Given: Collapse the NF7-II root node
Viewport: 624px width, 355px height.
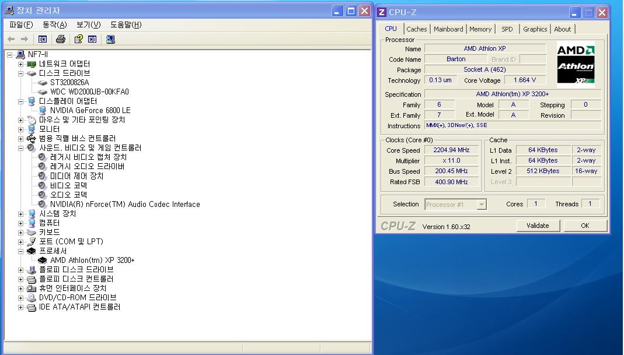Looking at the screenshot, I should (9, 55).
